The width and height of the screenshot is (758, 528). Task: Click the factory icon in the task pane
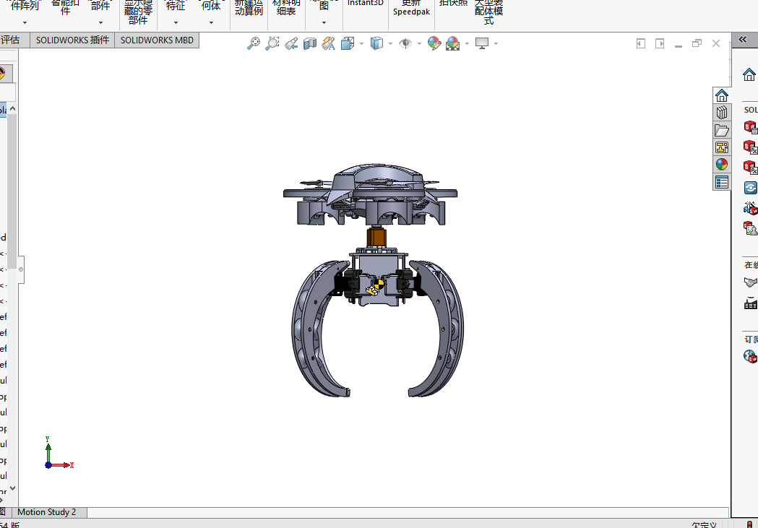pyautogui.click(x=750, y=303)
